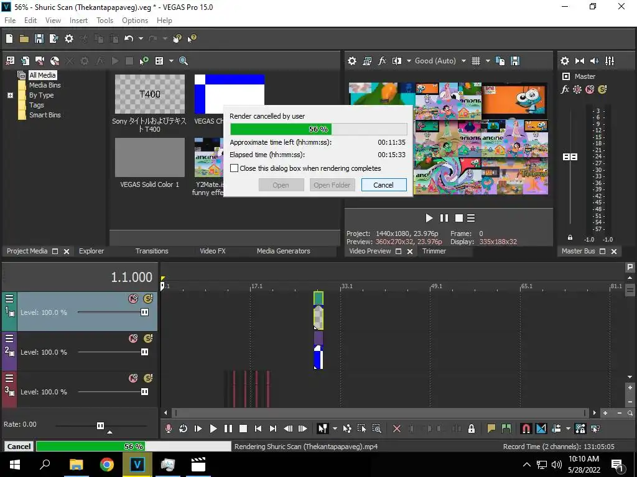This screenshot has width=637, height=477.
Task: Click the media search magnifier icon
Action: pyautogui.click(x=184, y=61)
